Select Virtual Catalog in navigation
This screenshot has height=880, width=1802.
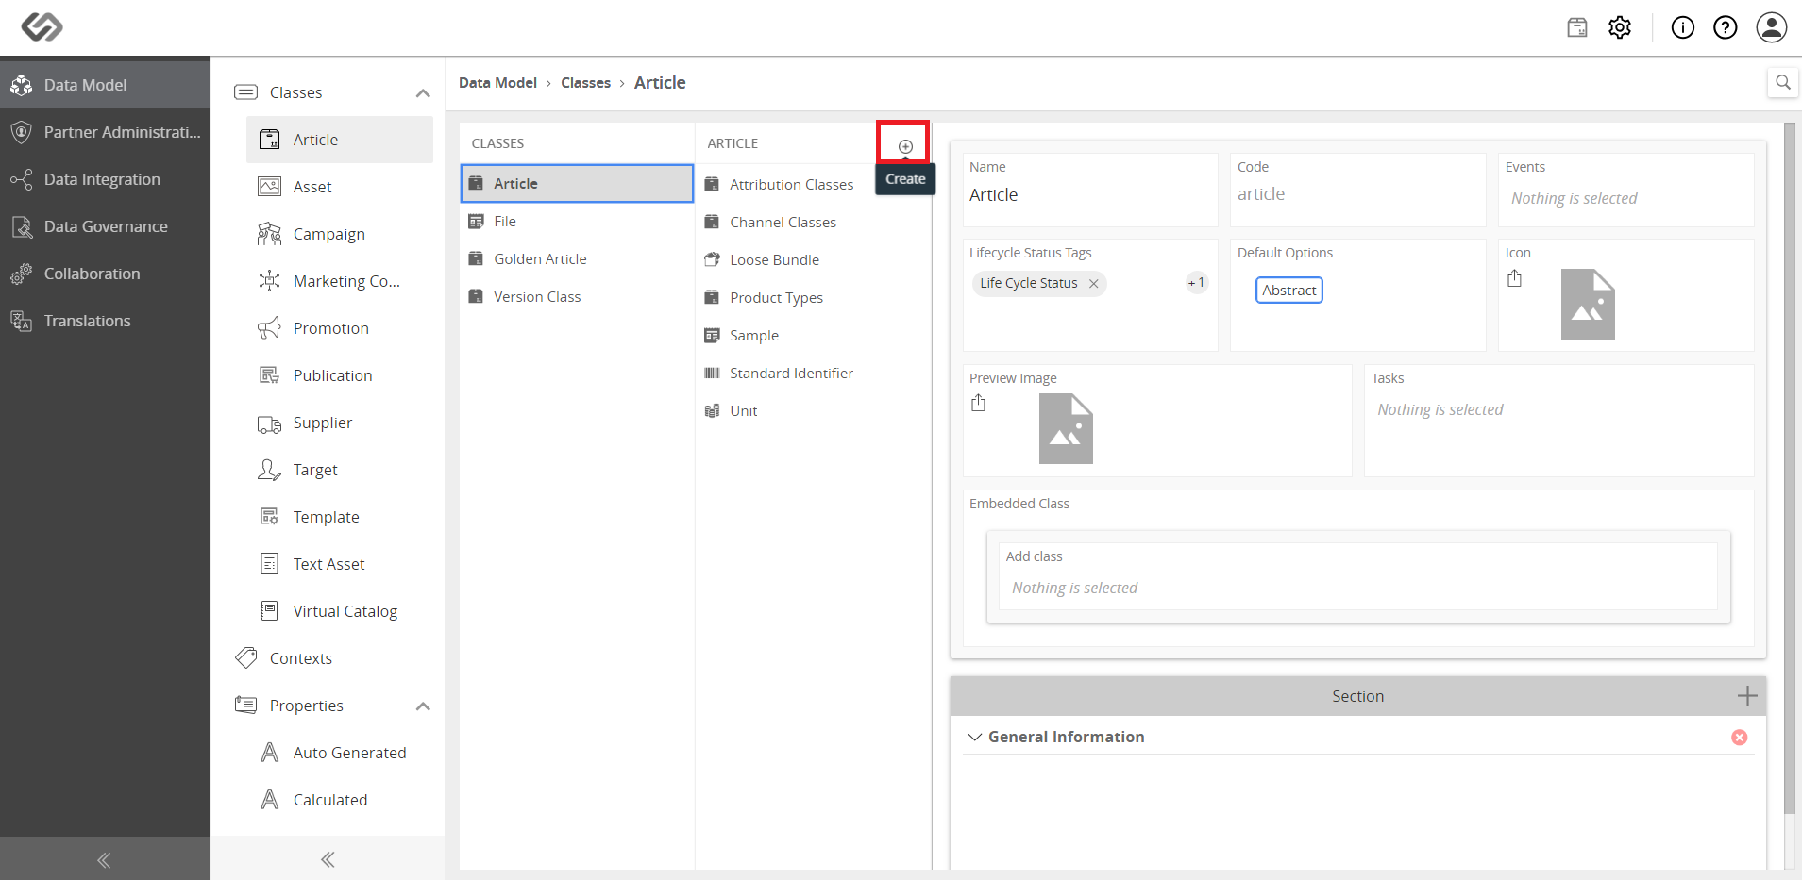pyautogui.click(x=340, y=611)
